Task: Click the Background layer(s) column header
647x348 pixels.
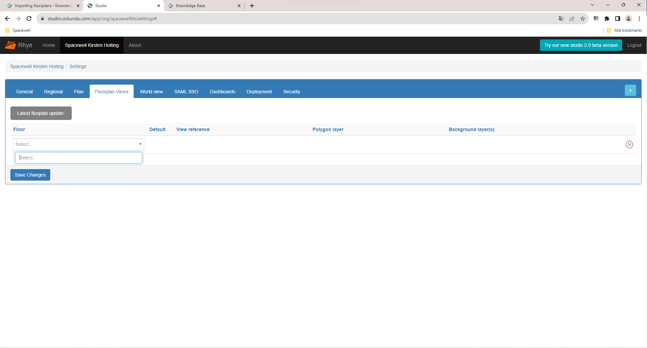Action: click(472, 129)
